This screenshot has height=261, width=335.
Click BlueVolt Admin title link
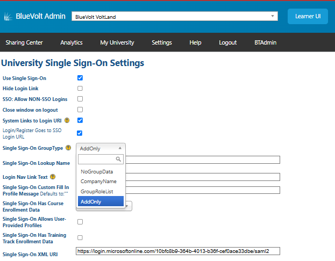pyautogui.click(x=40, y=16)
